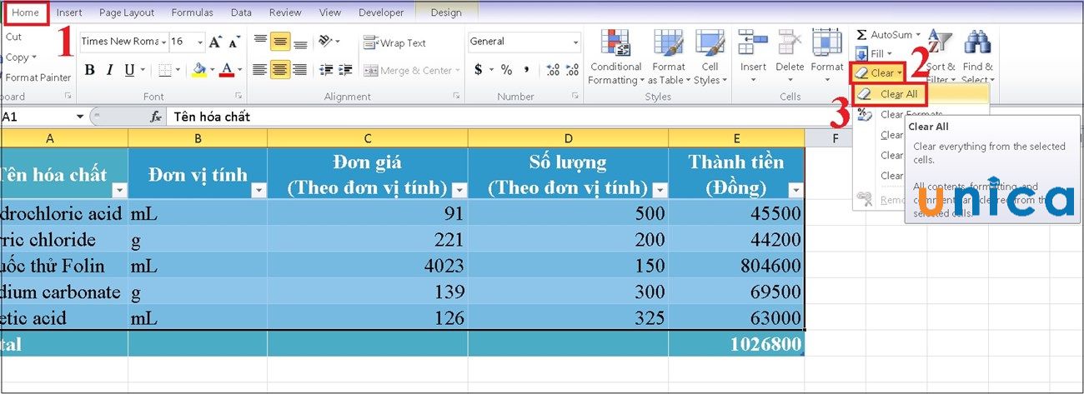Choose Clear All from the Clear menu
Viewport: 1084px width, 394px height.
click(898, 94)
